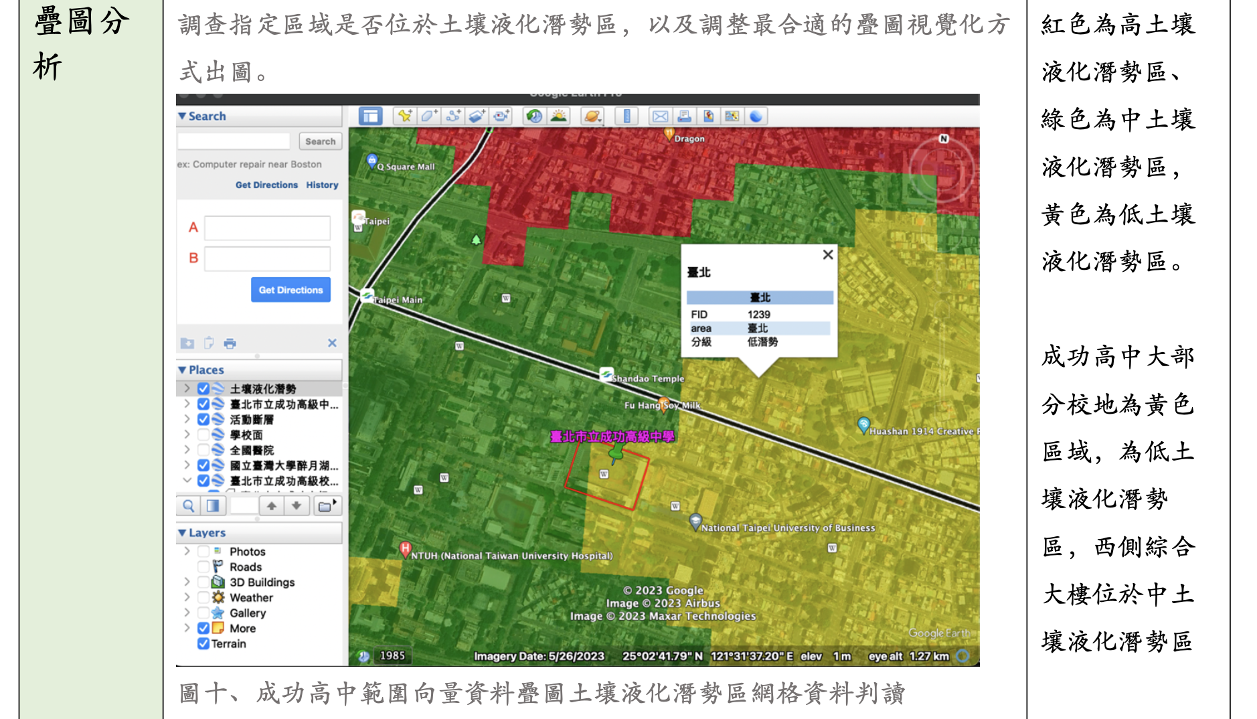Hide the sidebar with the panel toggle

(x=370, y=116)
